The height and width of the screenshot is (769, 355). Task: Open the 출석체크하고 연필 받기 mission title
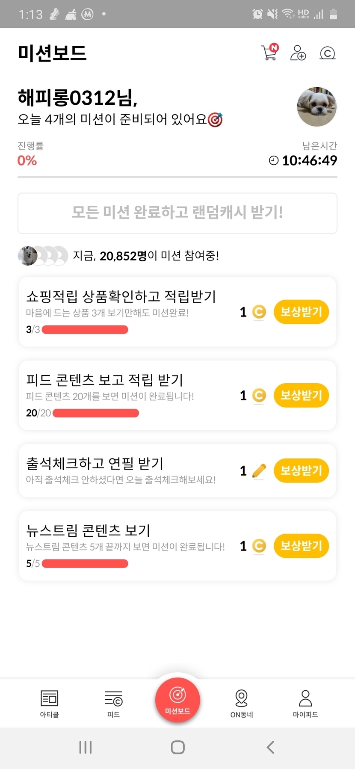pyautogui.click(x=95, y=463)
